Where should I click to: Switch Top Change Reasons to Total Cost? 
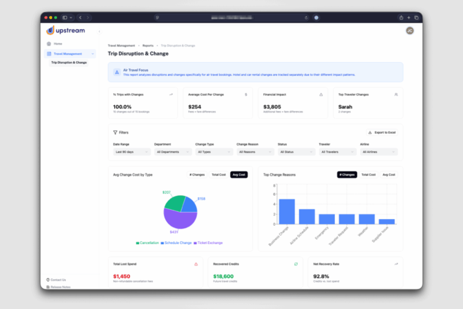[x=369, y=175]
